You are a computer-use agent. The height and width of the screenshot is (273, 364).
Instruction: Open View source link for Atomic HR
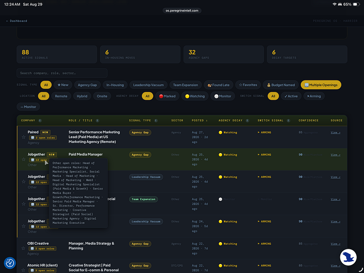coord(335,266)
